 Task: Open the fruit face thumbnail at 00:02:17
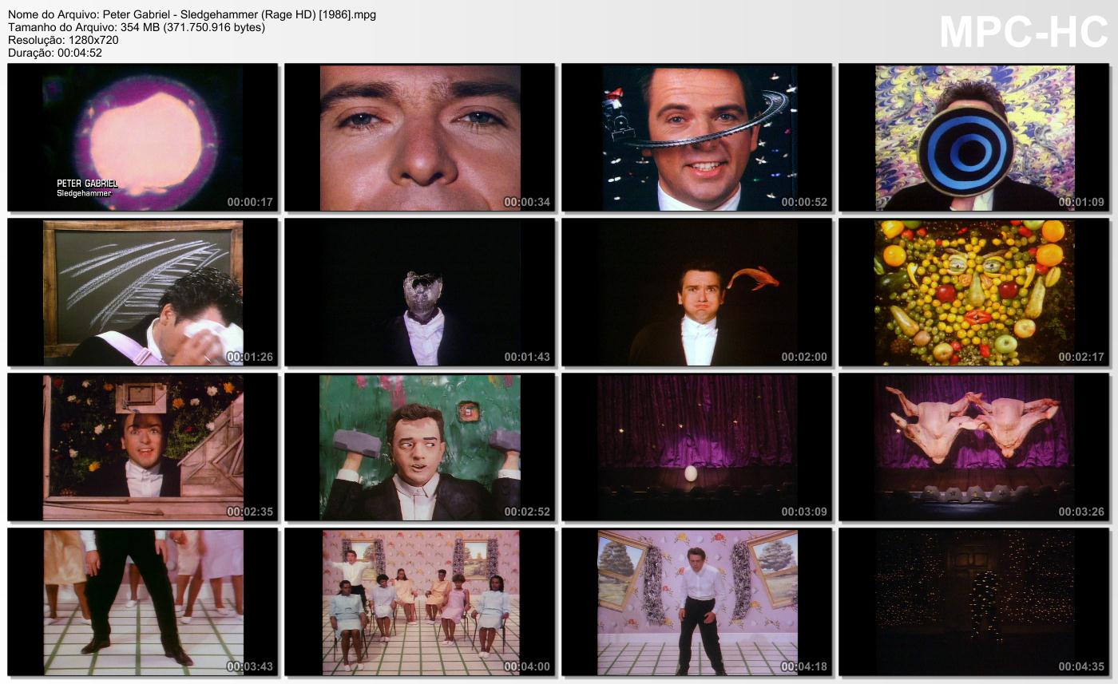coord(973,292)
